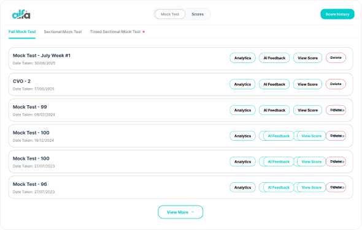Click the alfa logo
The width and height of the screenshot is (362, 230).
pos(21,14)
